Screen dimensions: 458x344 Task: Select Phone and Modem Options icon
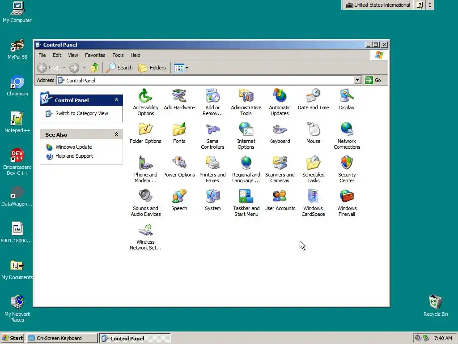145,169
